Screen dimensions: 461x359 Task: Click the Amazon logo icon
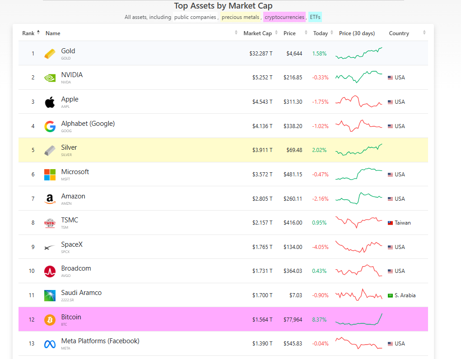tap(50, 199)
